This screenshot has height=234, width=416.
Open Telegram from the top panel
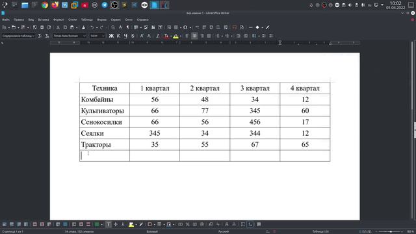click(105, 5)
